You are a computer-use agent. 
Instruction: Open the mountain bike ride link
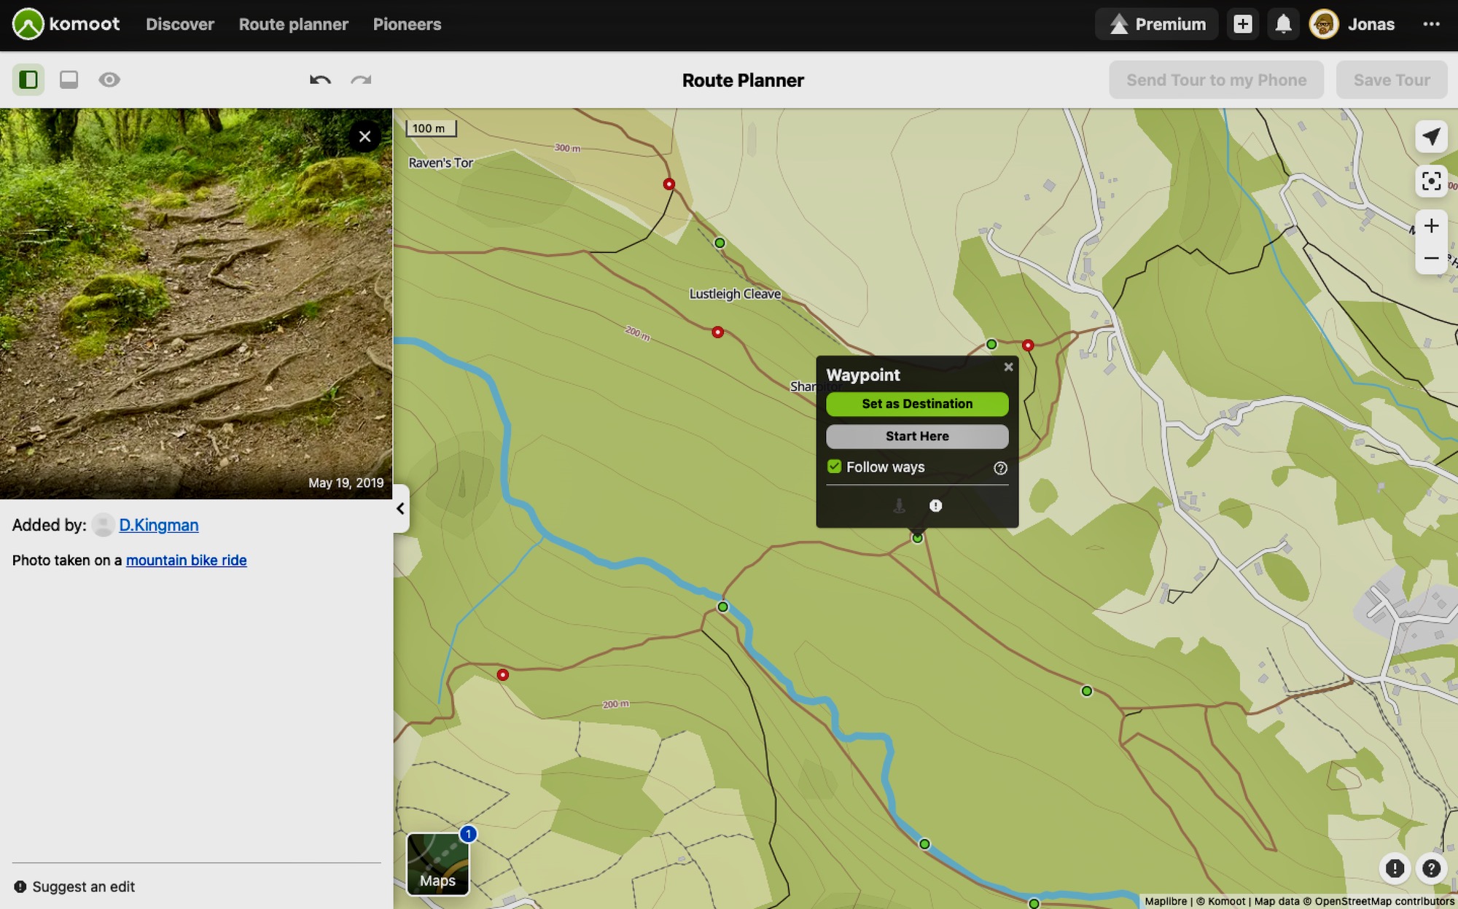[x=186, y=560]
